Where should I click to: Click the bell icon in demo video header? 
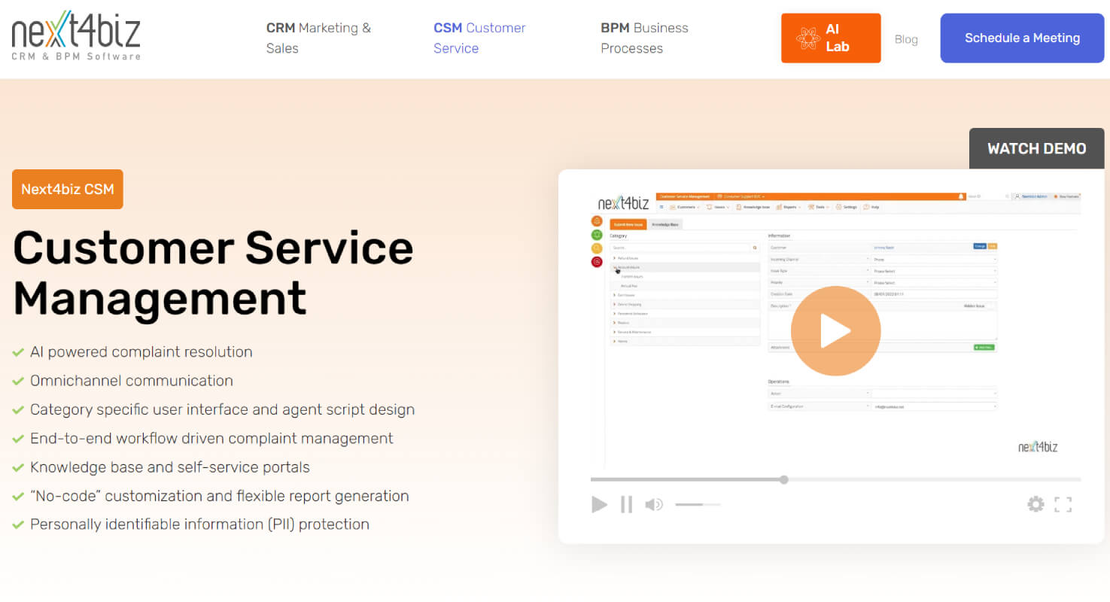961,196
